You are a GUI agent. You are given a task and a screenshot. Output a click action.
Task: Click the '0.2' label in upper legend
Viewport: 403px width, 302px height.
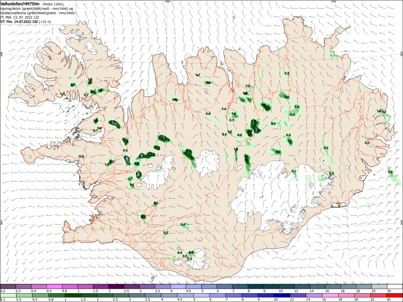(3, 291)
